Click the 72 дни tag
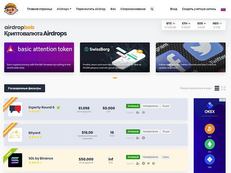 pos(166,131)
